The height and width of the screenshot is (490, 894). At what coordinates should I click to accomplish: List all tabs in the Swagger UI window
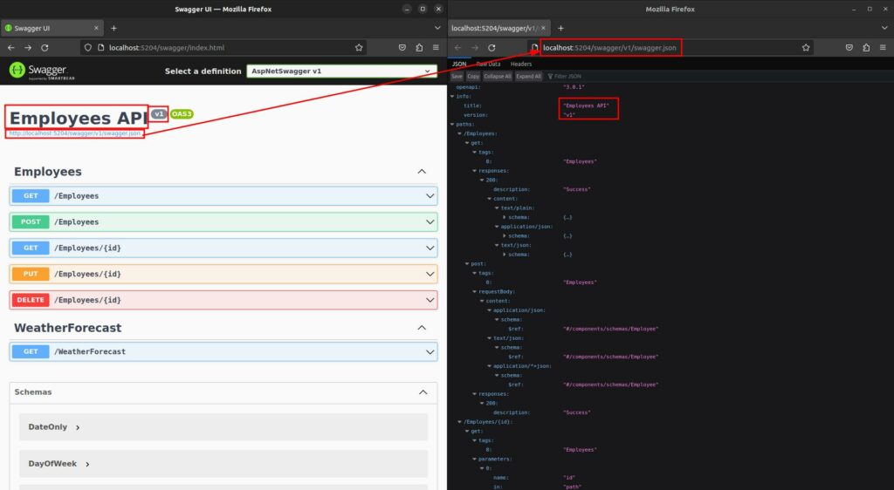click(437, 28)
